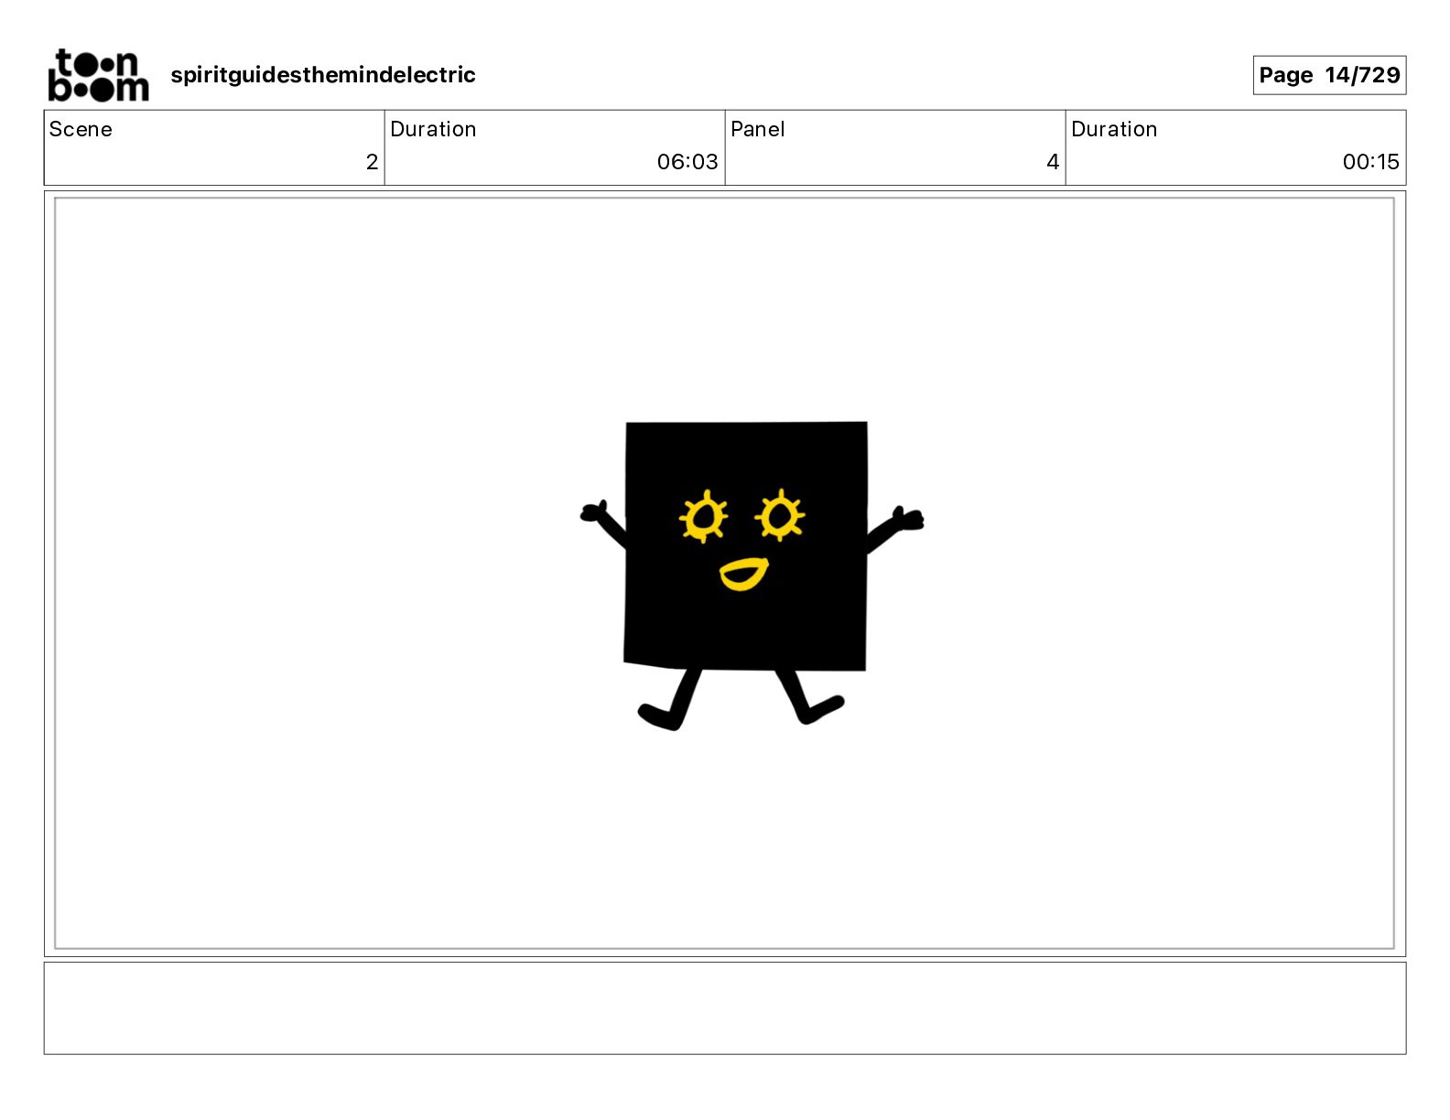Click the Toon Boom logo
This screenshot has width=1450, height=1120.
[x=98, y=75]
